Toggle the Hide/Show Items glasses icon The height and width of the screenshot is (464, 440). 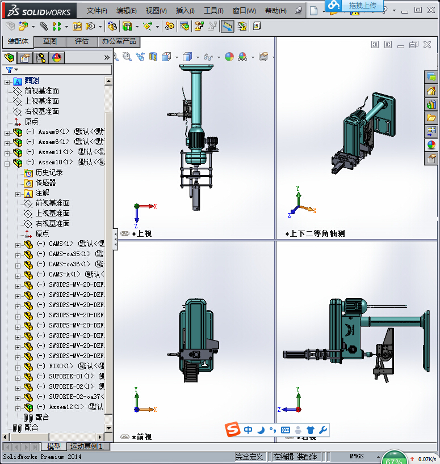(208, 57)
